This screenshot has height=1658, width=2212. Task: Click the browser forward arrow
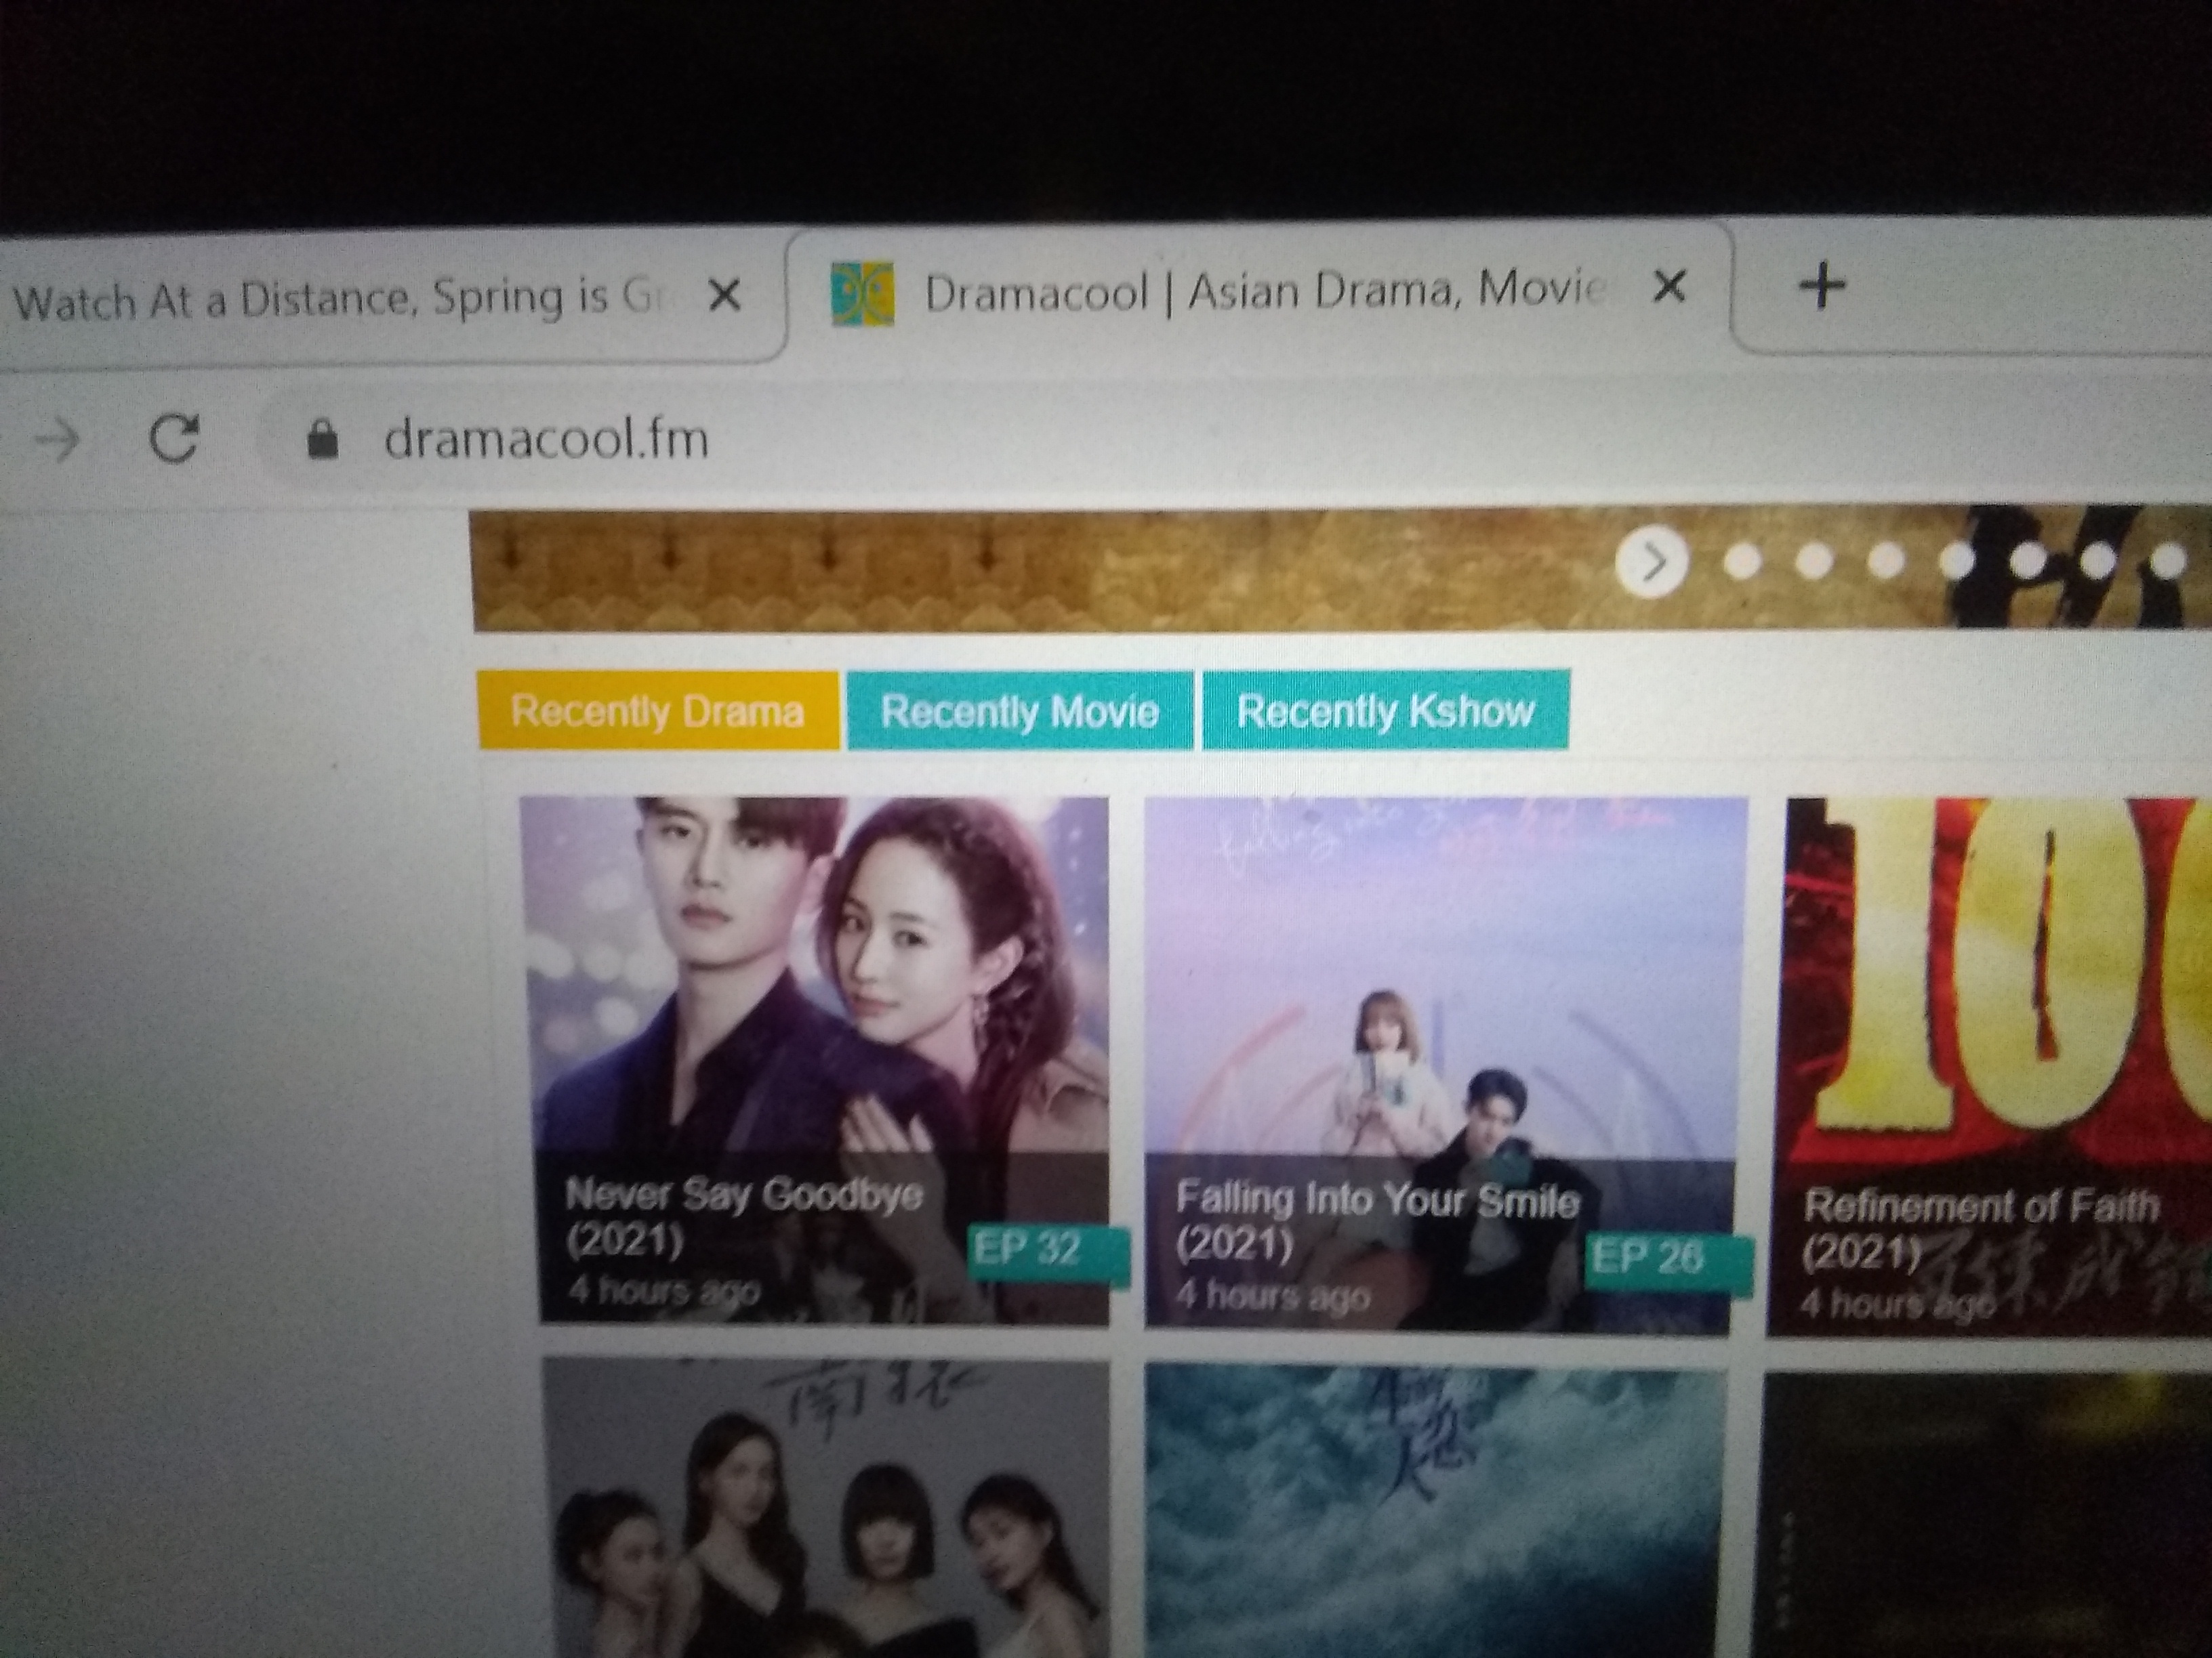[57, 440]
